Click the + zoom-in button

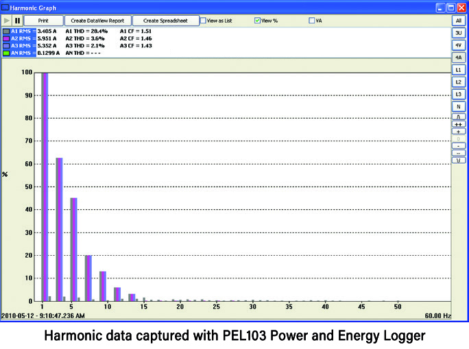(x=459, y=132)
